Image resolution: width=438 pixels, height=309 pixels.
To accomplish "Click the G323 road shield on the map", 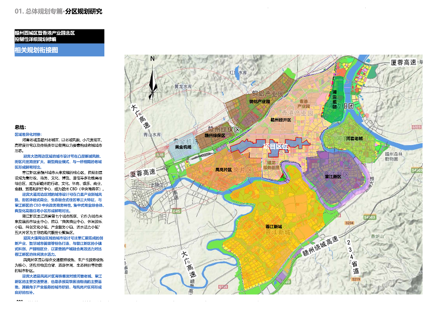I will (416, 127).
